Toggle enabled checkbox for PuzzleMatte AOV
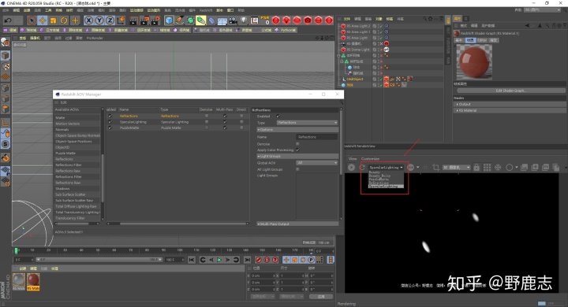568x307 pixels. 110,128
